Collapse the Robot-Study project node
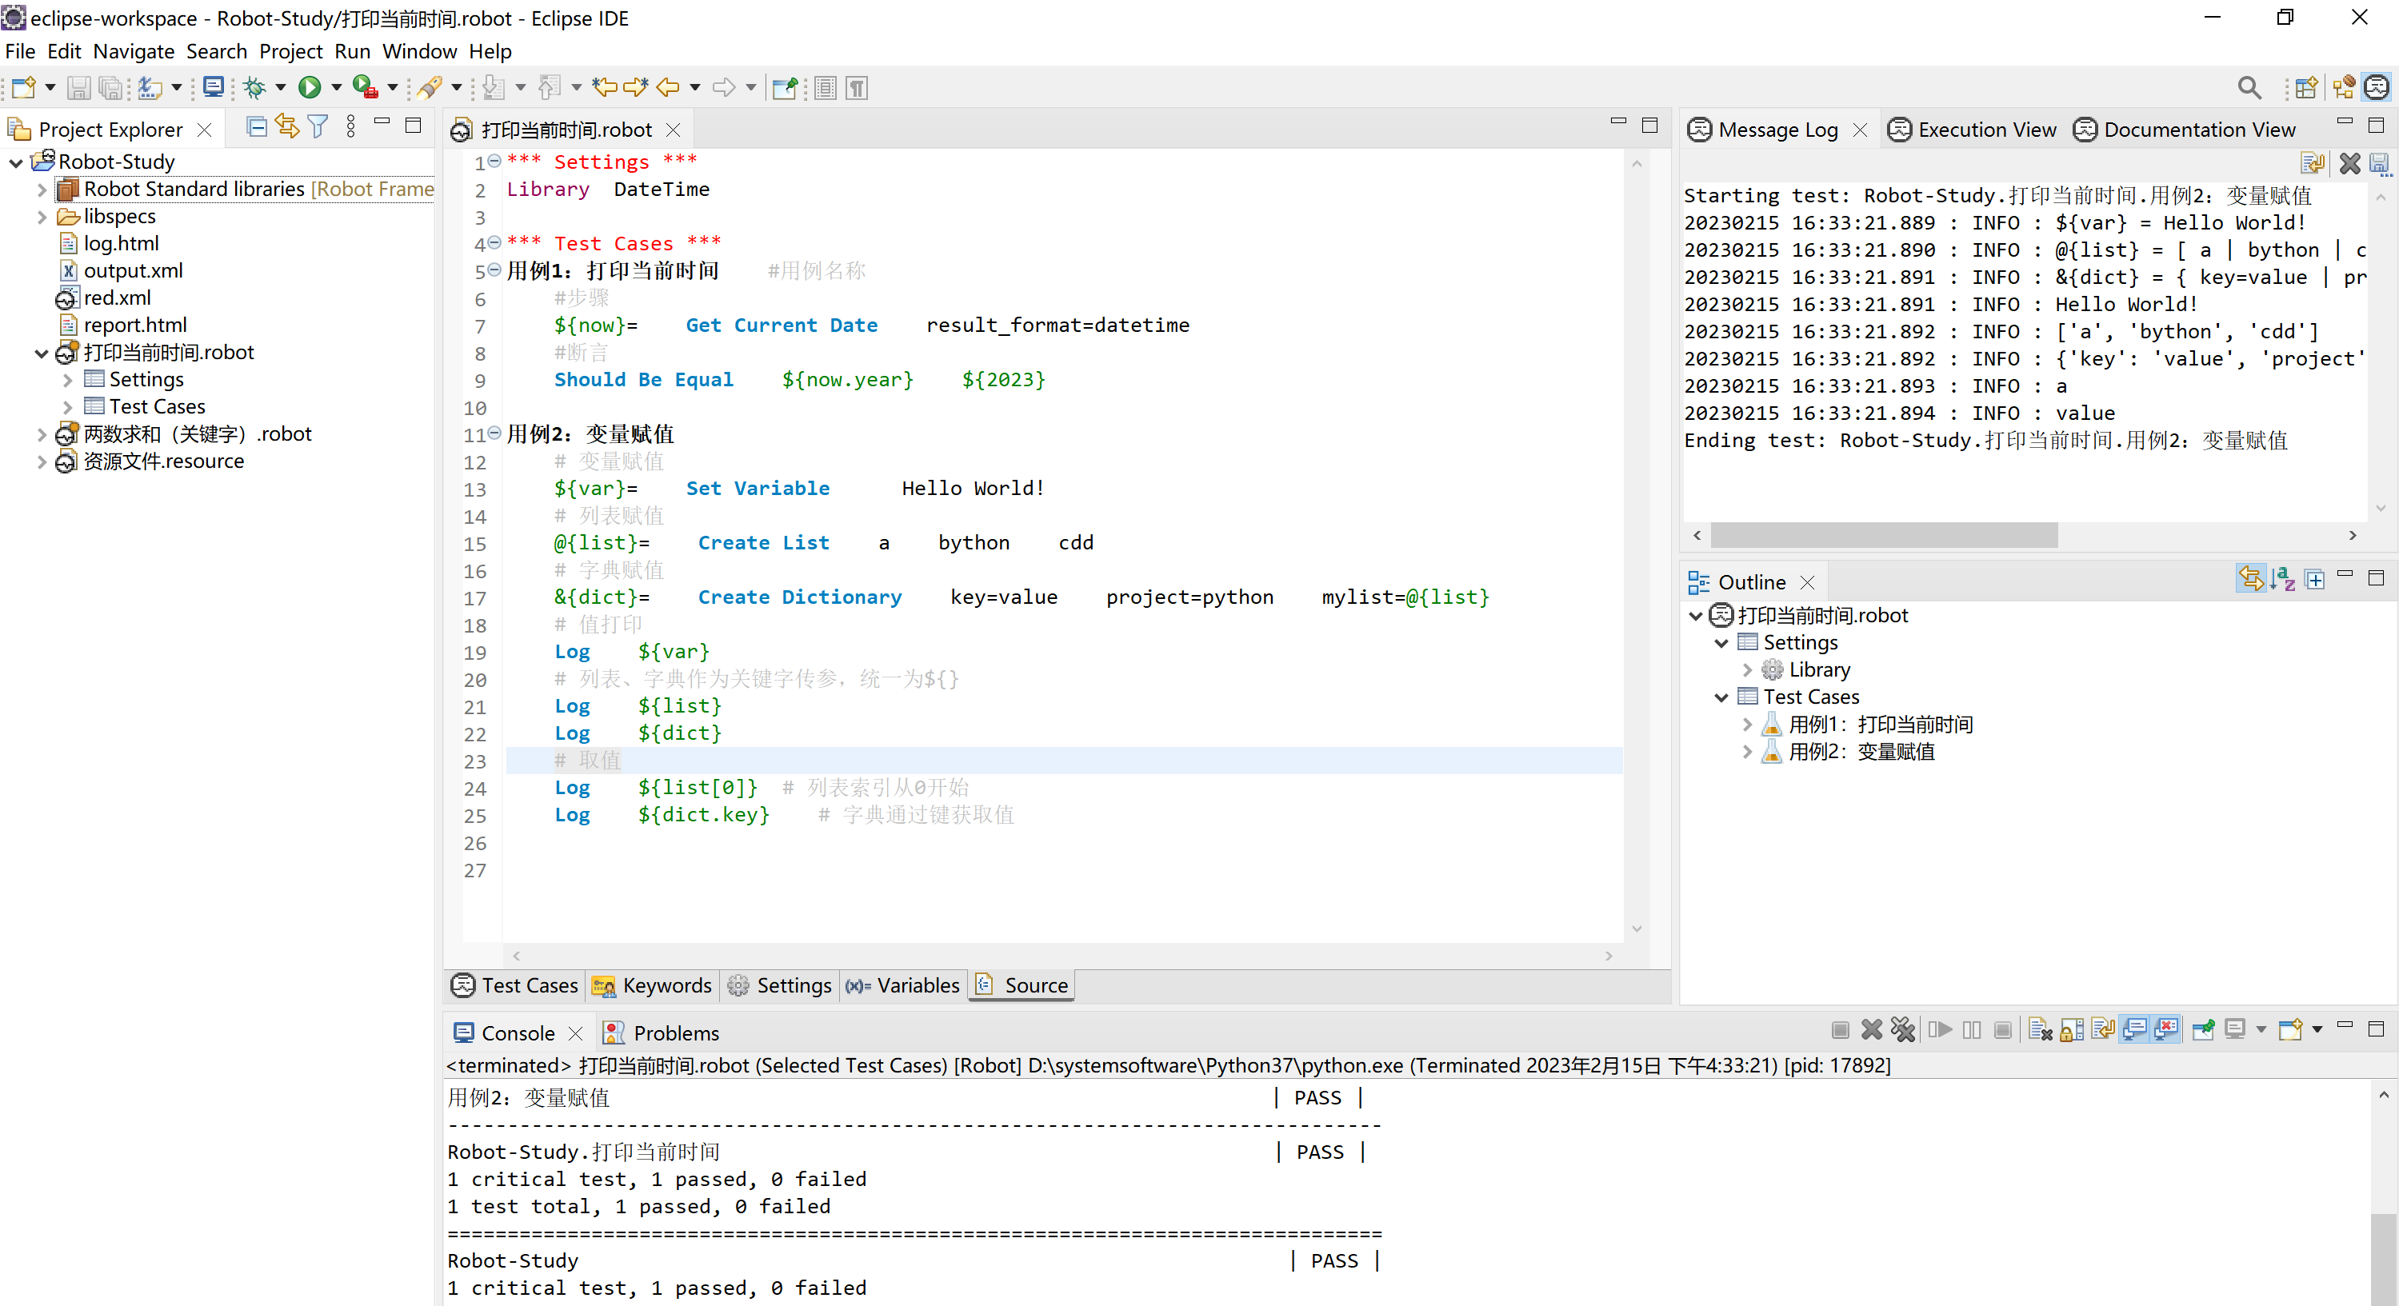The height and width of the screenshot is (1306, 2399). pos(16,162)
